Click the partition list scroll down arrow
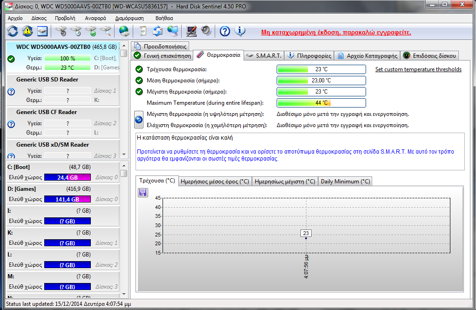Image resolution: width=476 pixels, height=310 pixels. (x=123, y=294)
